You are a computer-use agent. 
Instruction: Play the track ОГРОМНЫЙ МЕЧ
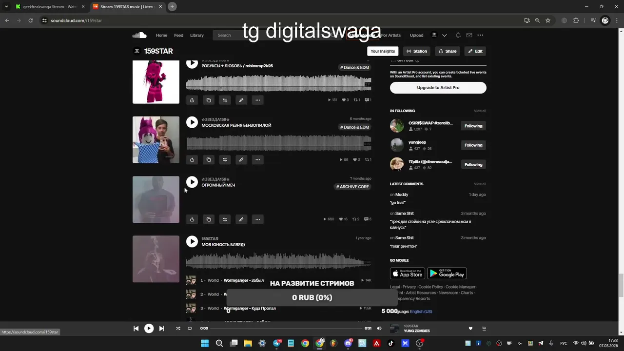(192, 182)
